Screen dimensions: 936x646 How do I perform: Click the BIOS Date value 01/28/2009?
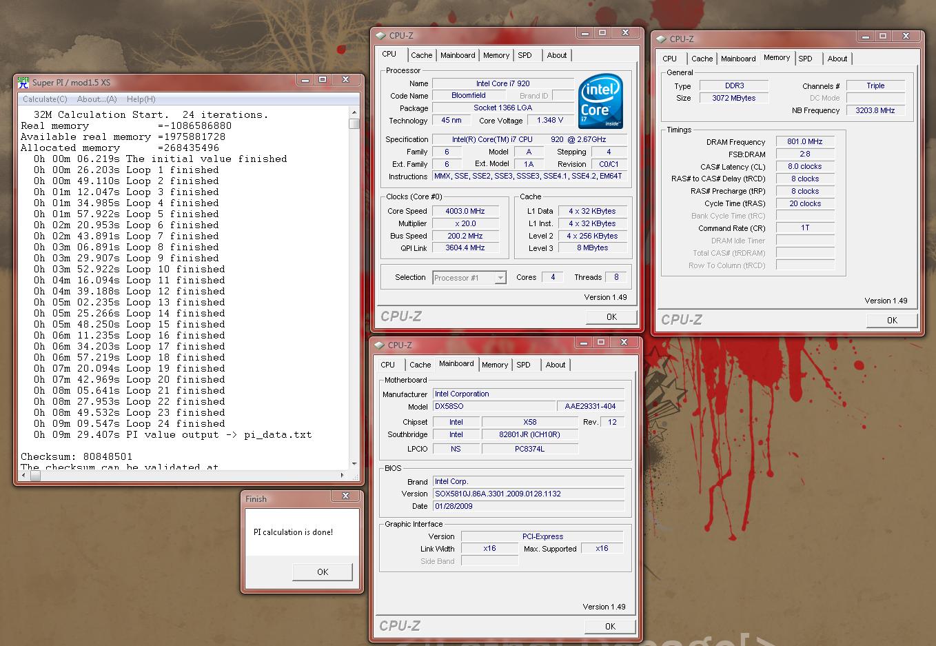(529, 506)
